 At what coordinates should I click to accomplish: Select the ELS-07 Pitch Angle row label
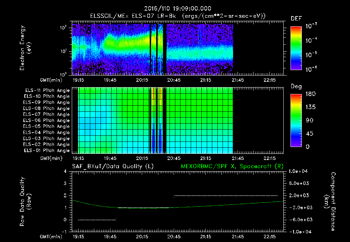pos(46,114)
